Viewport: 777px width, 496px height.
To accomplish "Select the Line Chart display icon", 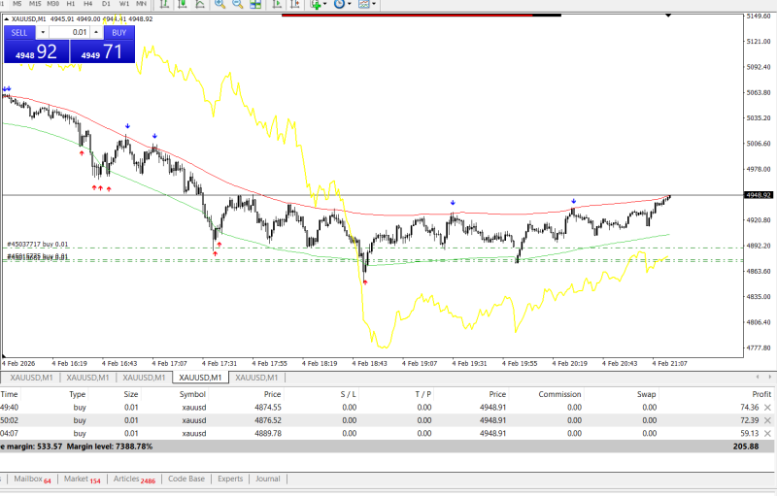I will pyautogui.click(x=200, y=4).
